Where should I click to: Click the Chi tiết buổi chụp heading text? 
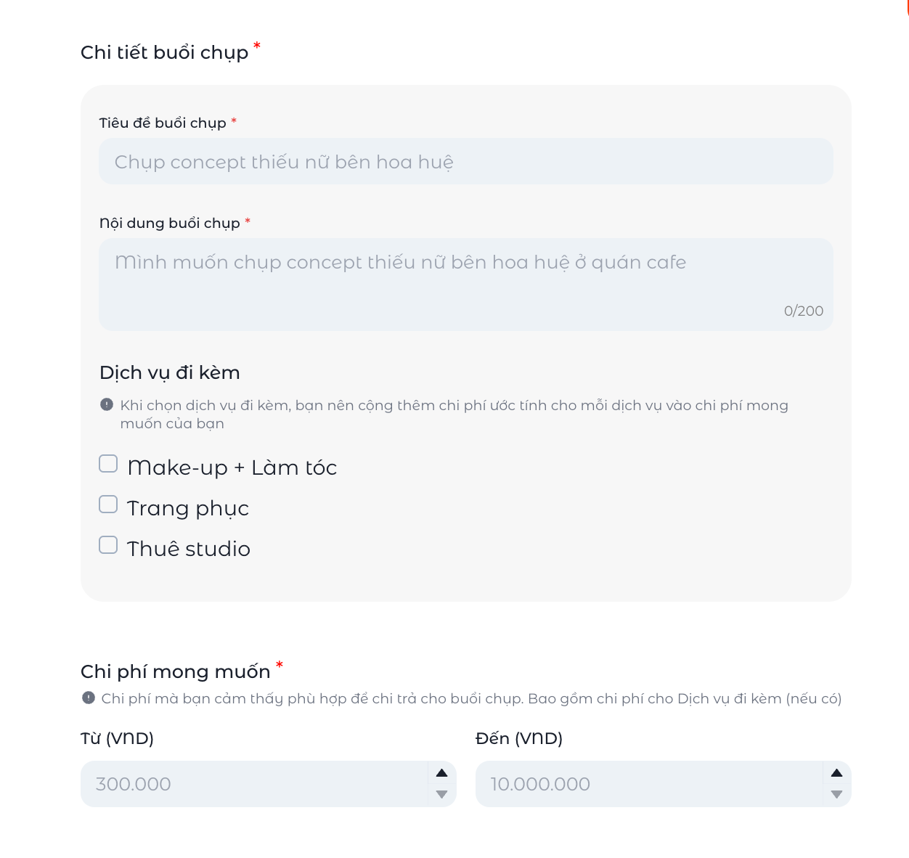coord(164,52)
